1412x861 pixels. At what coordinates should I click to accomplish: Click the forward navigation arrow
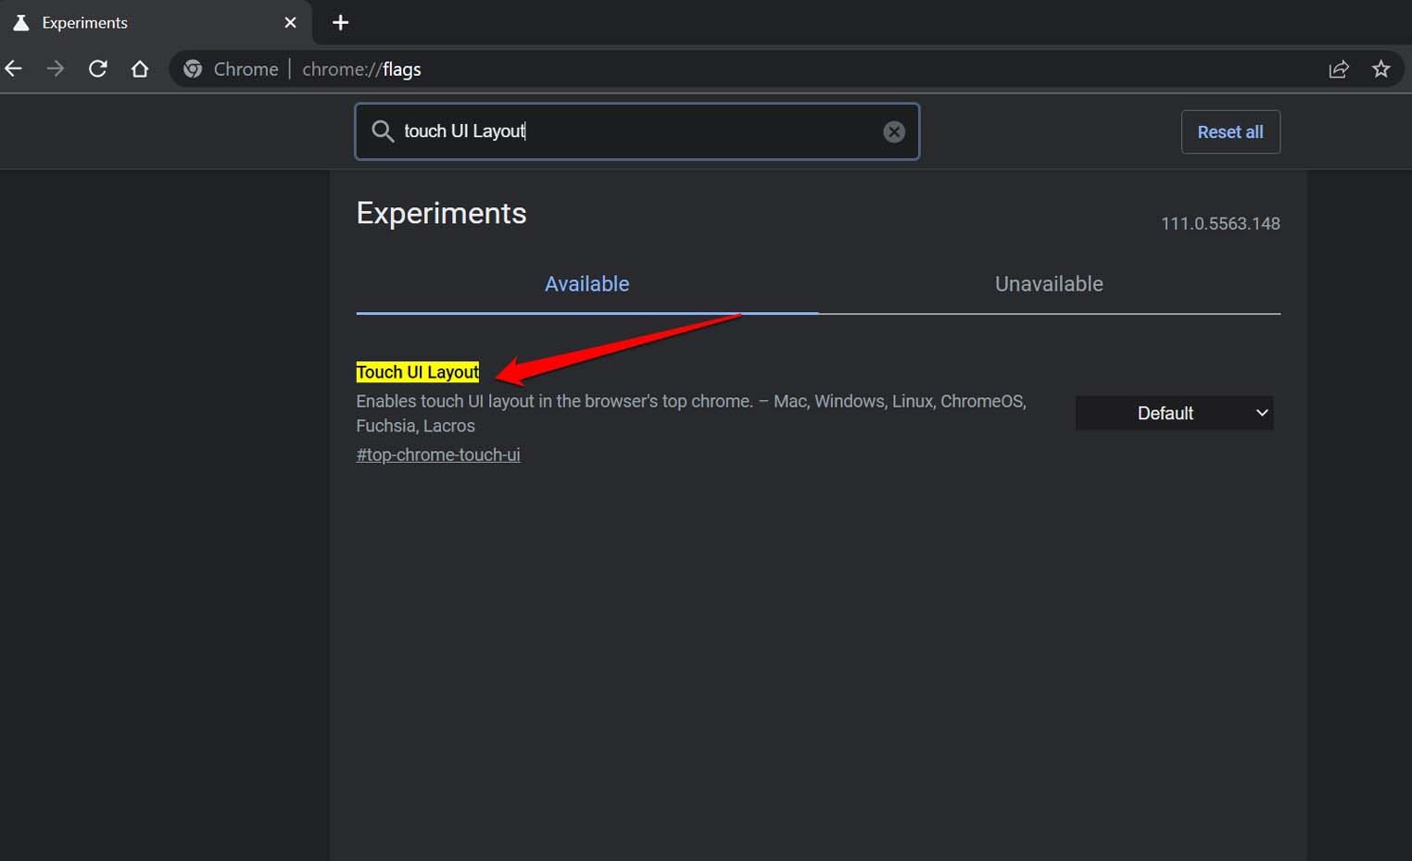click(56, 69)
